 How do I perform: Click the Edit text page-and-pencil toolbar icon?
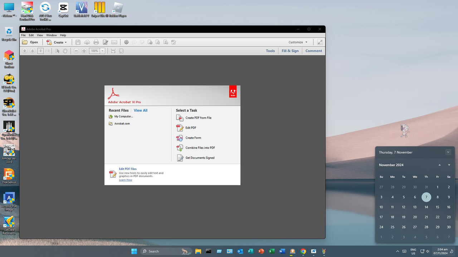click(x=106, y=42)
